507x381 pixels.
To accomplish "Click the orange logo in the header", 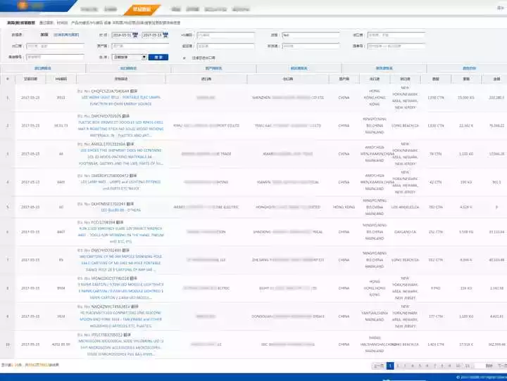I will [23, 5].
